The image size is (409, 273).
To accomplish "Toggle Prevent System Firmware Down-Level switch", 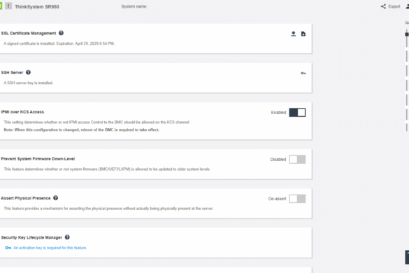I will point(297,160).
